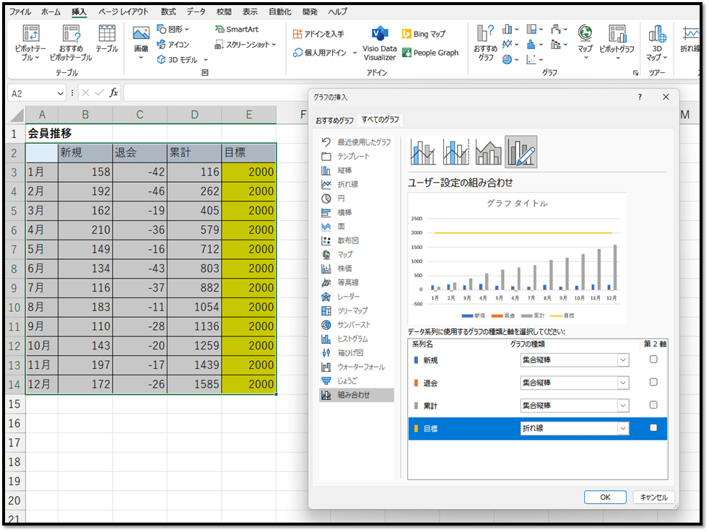Image resolution: width=709 pixels, height=532 pixels.
Task: Open 折れ線 chart type dropdown for 目標
Action: point(622,429)
